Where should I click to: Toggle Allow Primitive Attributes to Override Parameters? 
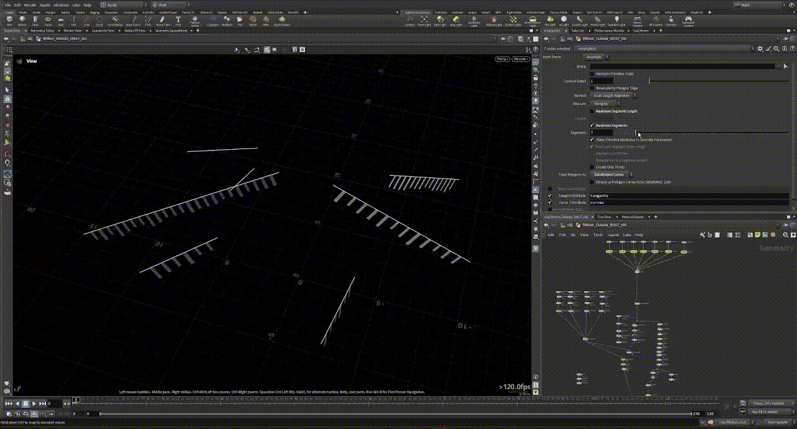(x=592, y=140)
